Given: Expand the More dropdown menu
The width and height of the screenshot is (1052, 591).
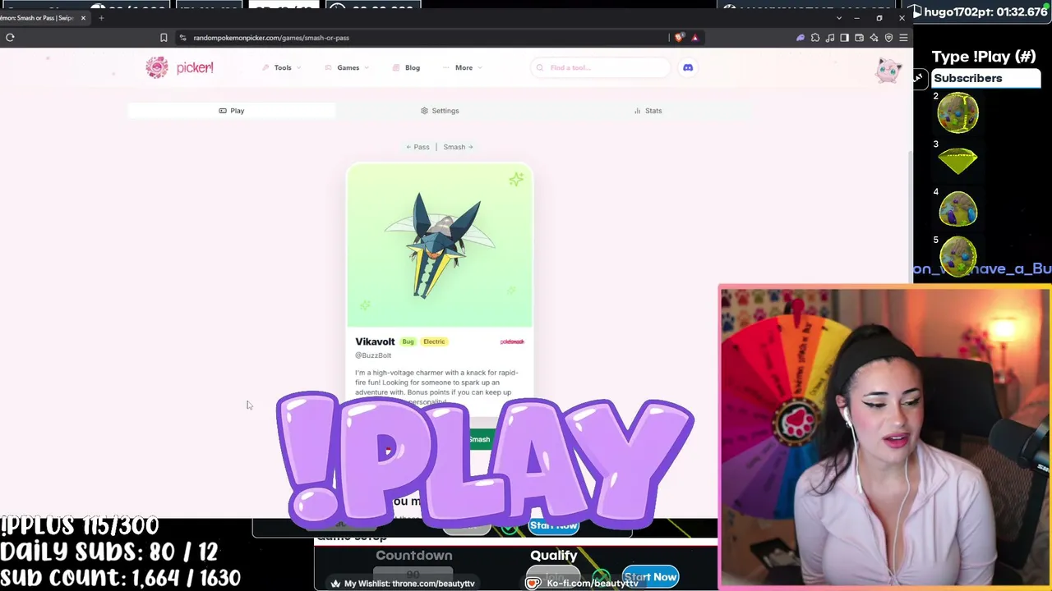Looking at the screenshot, I should (x=463, y=67).
